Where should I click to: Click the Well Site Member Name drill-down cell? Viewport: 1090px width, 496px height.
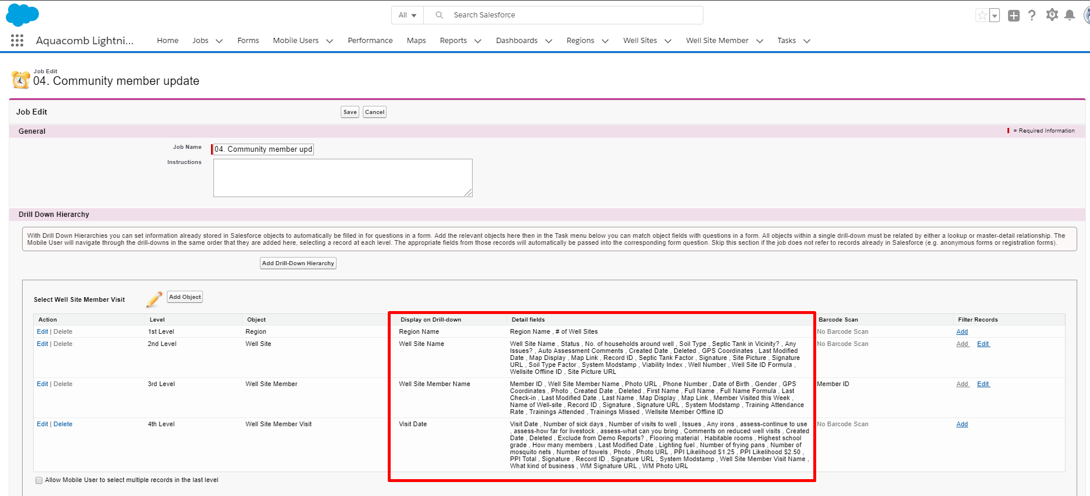[x=434, y=384]
